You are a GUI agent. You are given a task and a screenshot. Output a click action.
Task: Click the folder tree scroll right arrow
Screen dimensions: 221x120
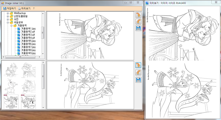(x=39, y=57)
